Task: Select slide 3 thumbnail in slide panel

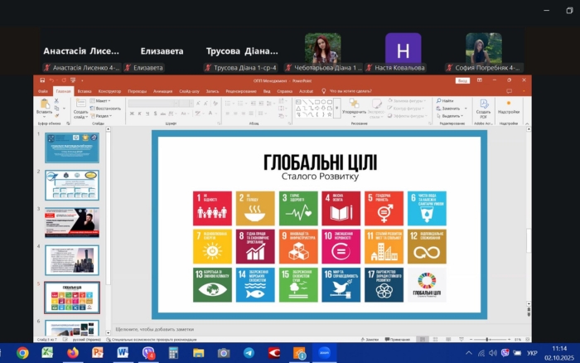Action: pyautogui.click(x=71, y=222)
